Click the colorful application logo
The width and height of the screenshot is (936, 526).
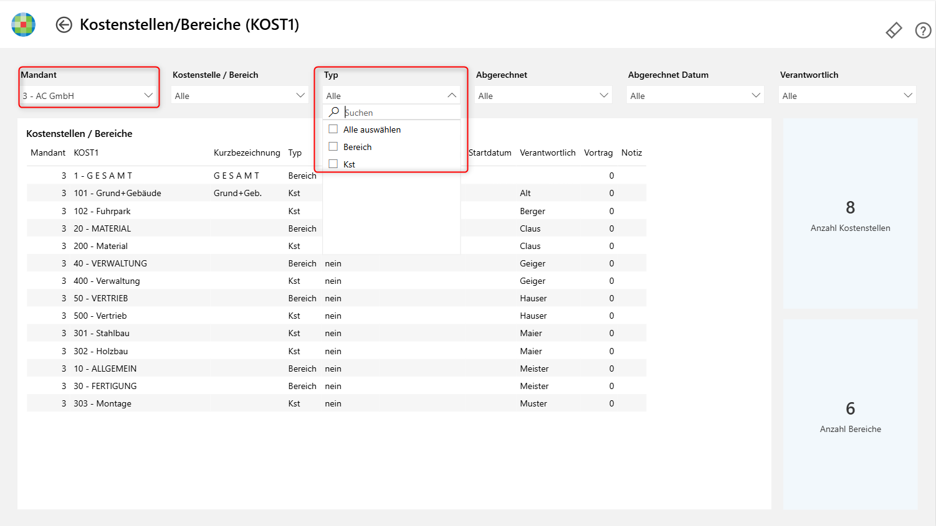23,25
